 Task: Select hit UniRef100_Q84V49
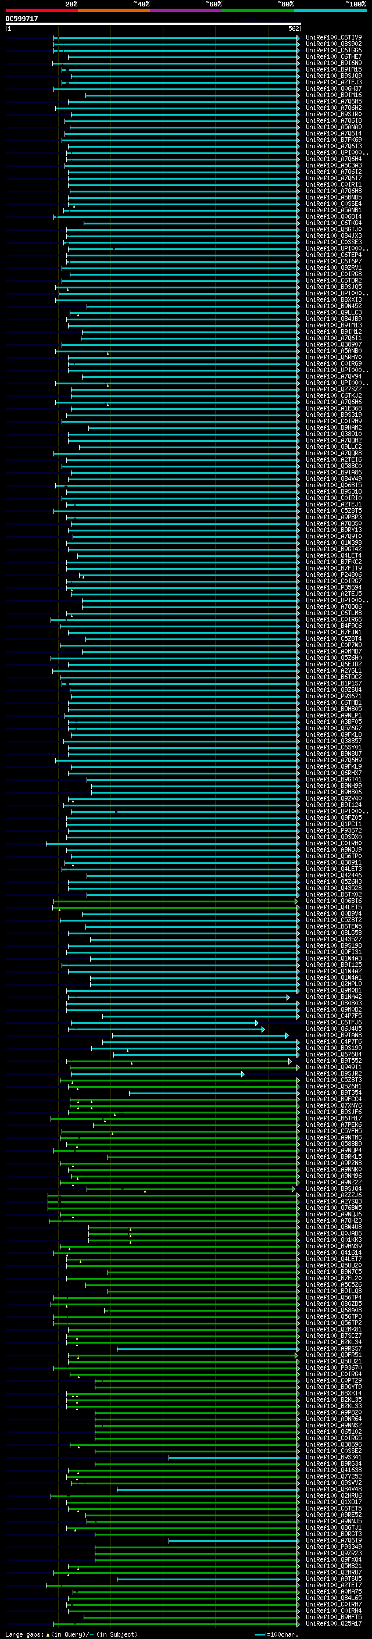(x=333, y=479)
